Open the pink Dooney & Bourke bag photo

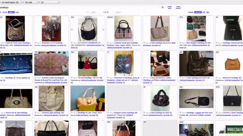point(51,63)
